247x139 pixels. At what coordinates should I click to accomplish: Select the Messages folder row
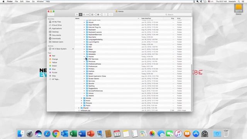tap(133, 52)
